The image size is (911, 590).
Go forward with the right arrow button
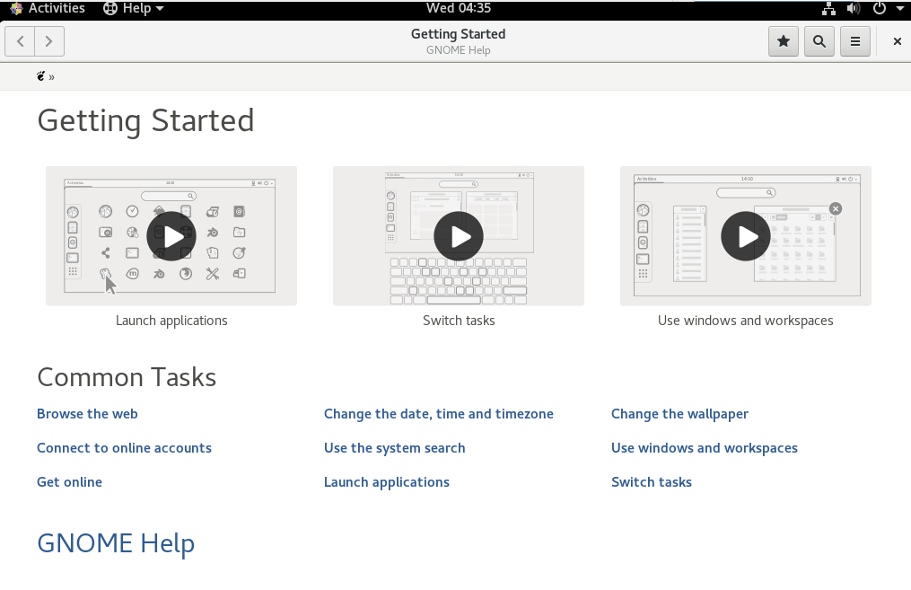point(48,41)
